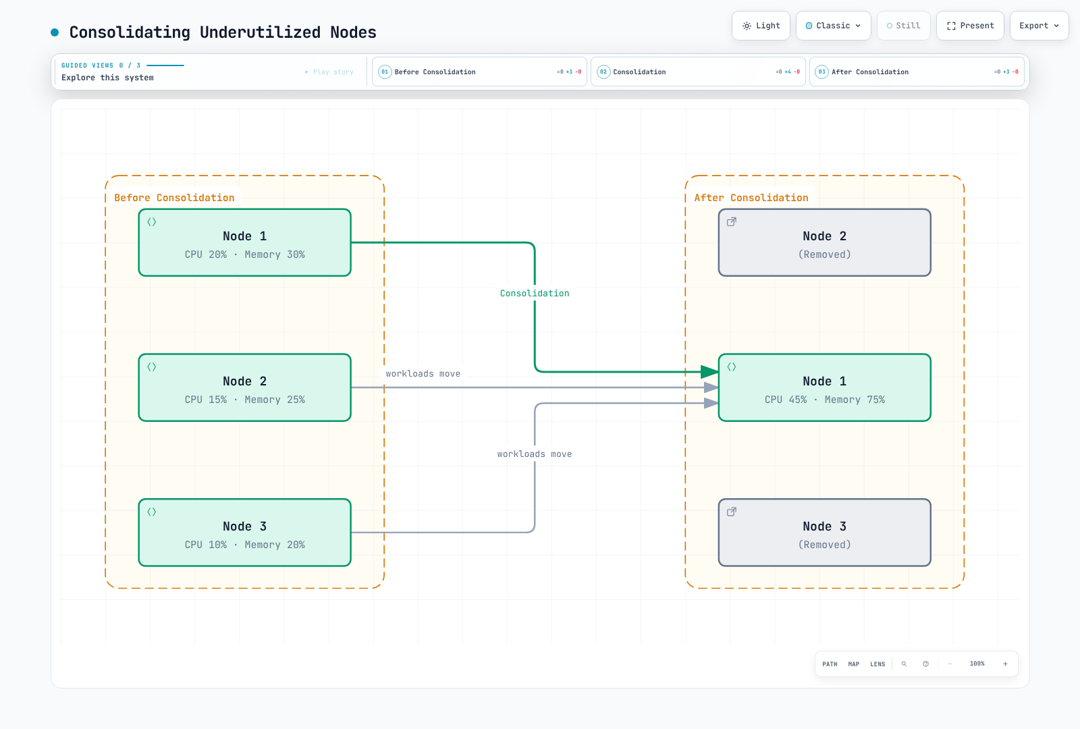Select Node 1 CPU 45% card

click(x=825, y=387)
